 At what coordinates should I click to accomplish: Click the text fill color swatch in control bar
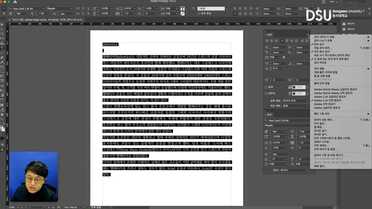click(183, 9)
